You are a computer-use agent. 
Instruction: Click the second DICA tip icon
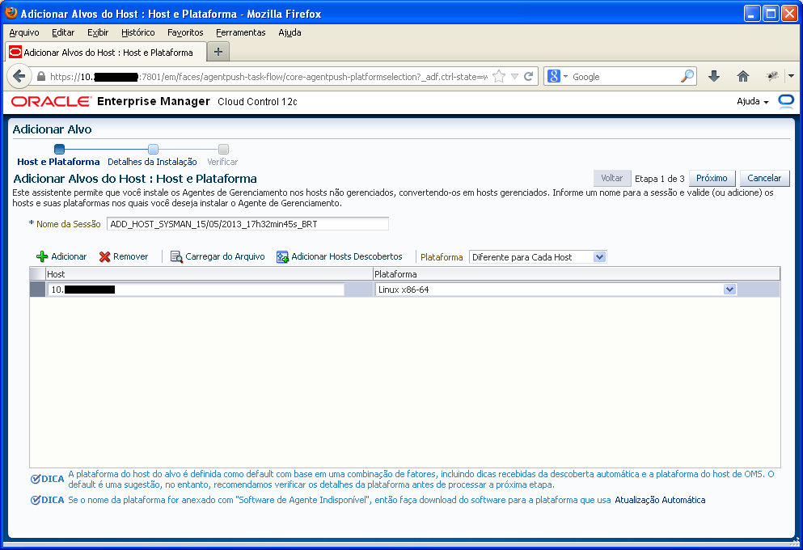click(x=36, y=500)
